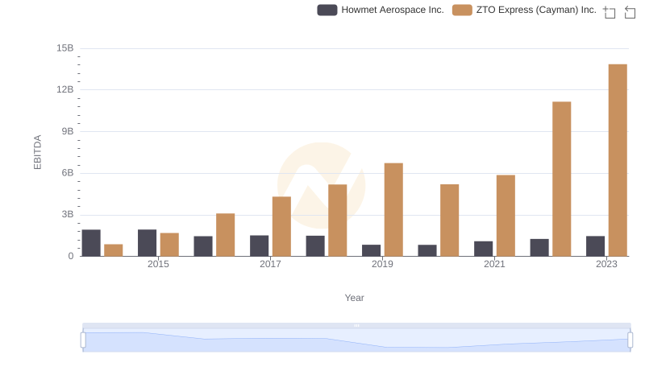Image resolution: width=645 pixels, height=371 pixels.
Task: Select the Howmet Aerospace 2022 bar
Action: pos(539,248)
